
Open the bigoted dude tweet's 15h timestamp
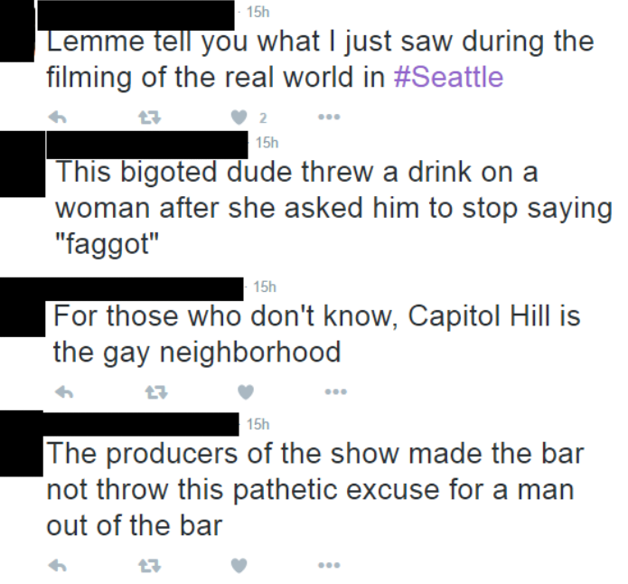[x=267, y=142]
